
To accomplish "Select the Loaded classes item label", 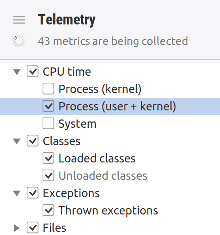I will click(x=97, y=158).
